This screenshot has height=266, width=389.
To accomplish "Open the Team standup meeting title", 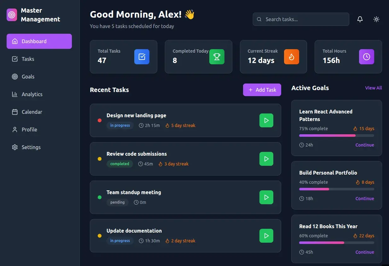I will (134, 192).
